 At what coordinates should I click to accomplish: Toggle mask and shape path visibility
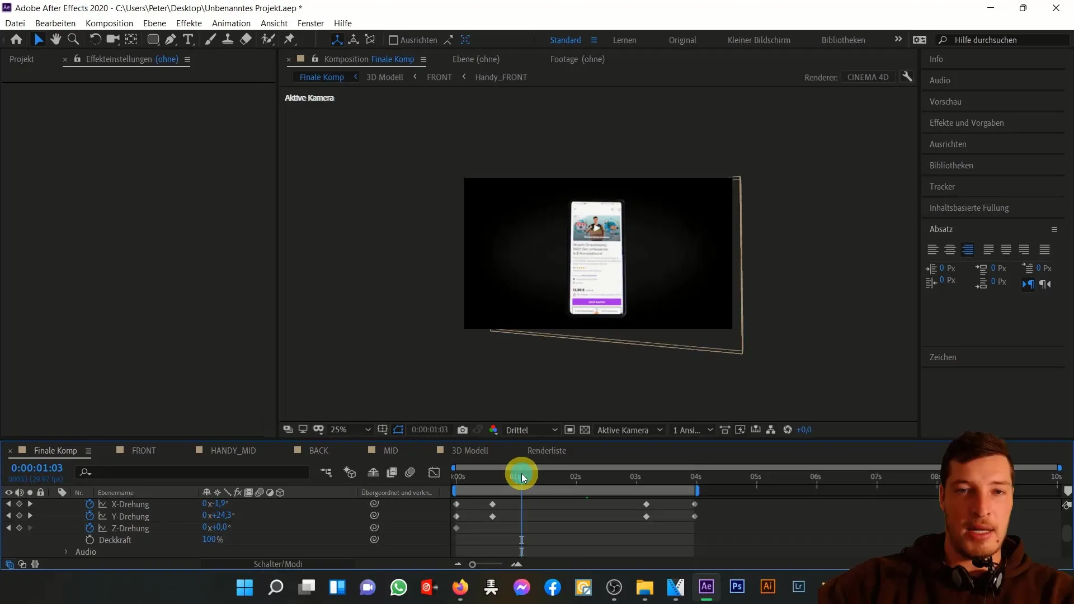point(398,430)
